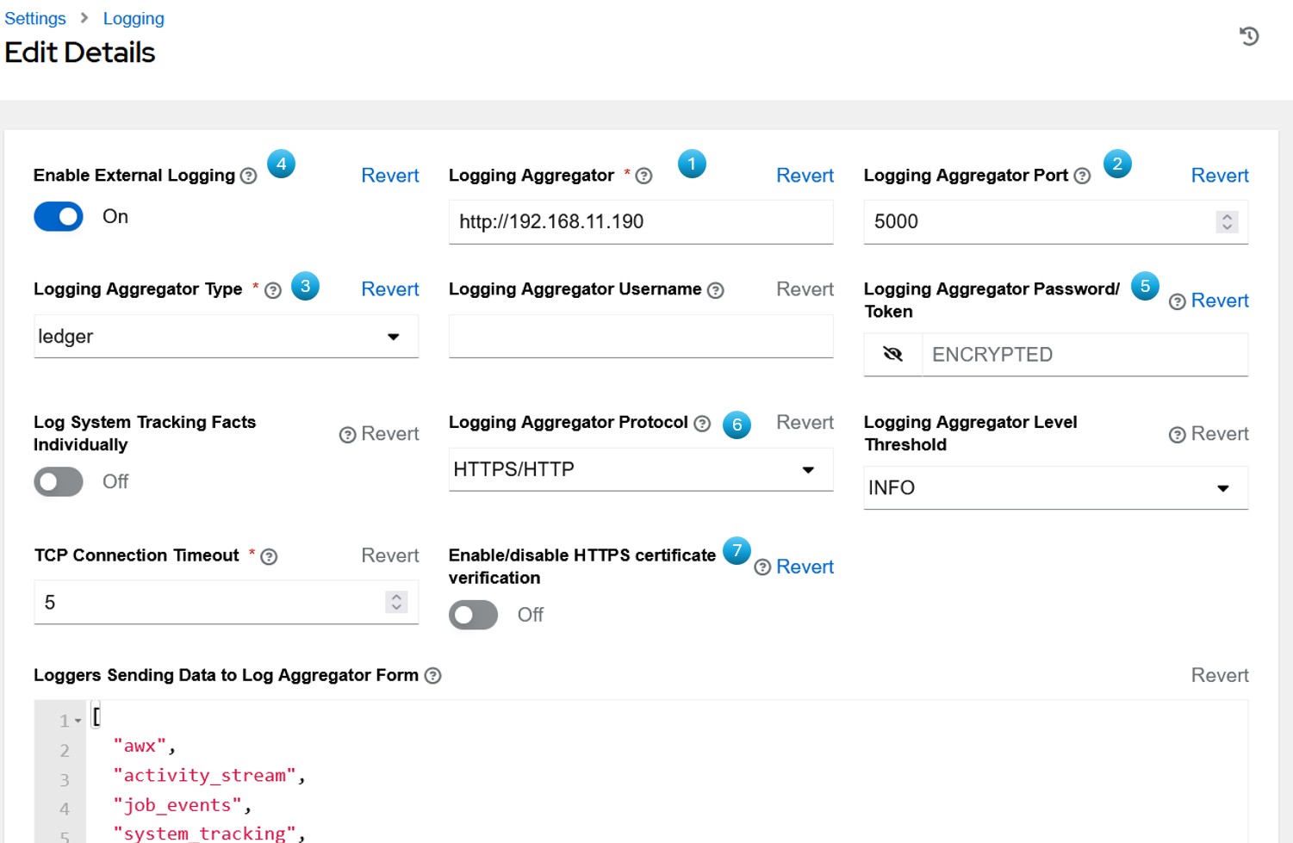
Task: Click Revert for Loggers Sending Data form
Action: (x=1220, y=675)
